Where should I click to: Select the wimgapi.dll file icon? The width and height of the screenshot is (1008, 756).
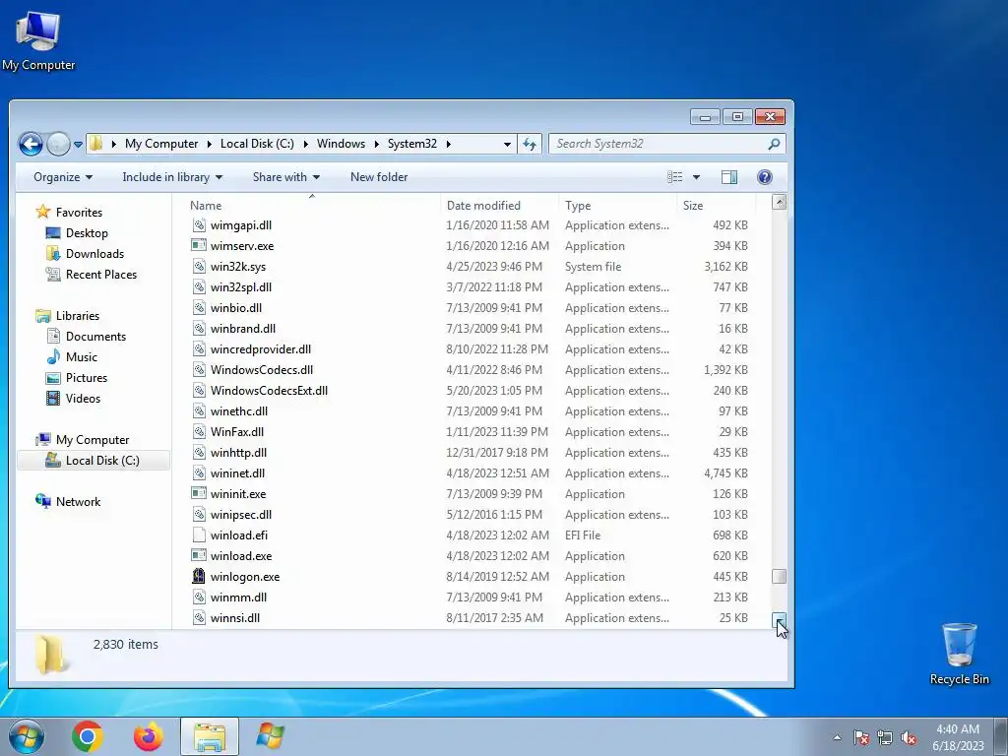tap(199, 225)
